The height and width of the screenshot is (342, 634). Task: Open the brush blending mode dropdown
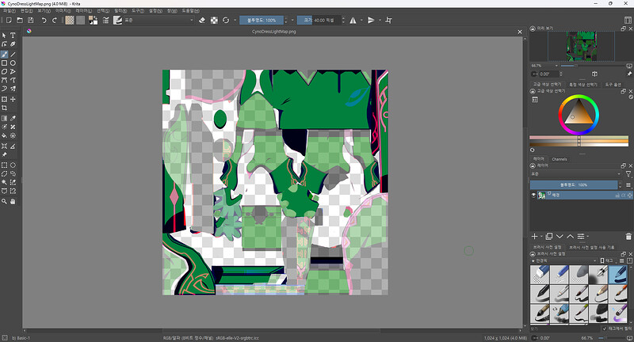159,21
